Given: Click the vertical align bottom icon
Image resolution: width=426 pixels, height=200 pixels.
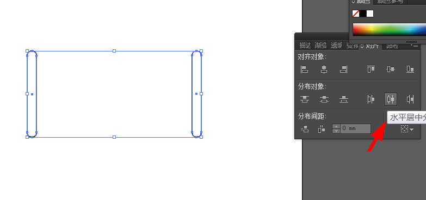Looking at the screenshot, I should tap(410, 69).
